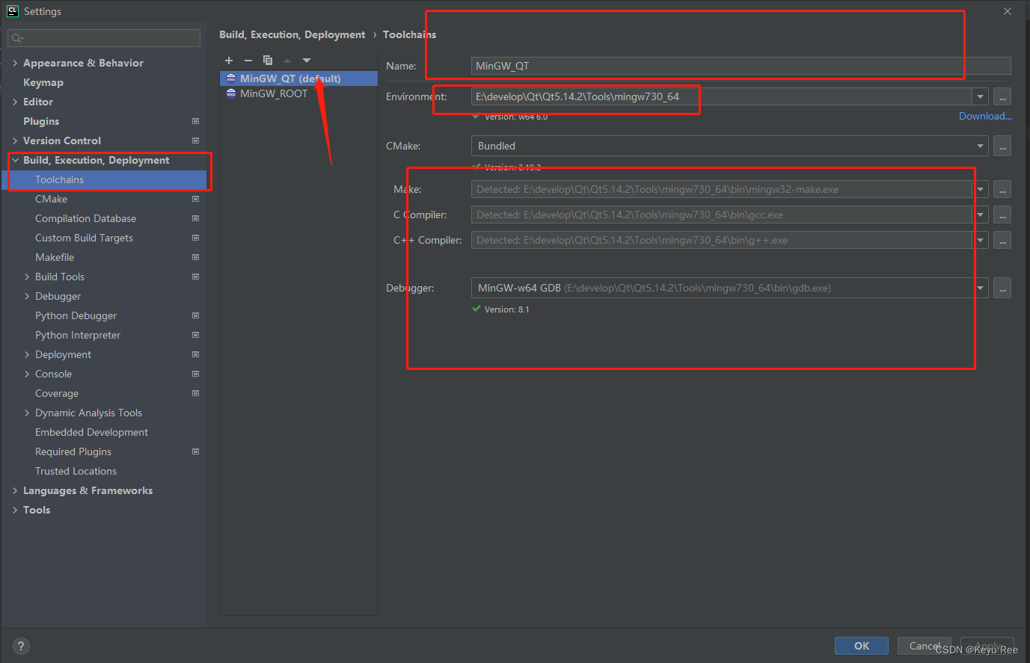Add a new toolchain with the plus icon
The height and width of the screenshot is (663, 1030).
coord(229,61)
